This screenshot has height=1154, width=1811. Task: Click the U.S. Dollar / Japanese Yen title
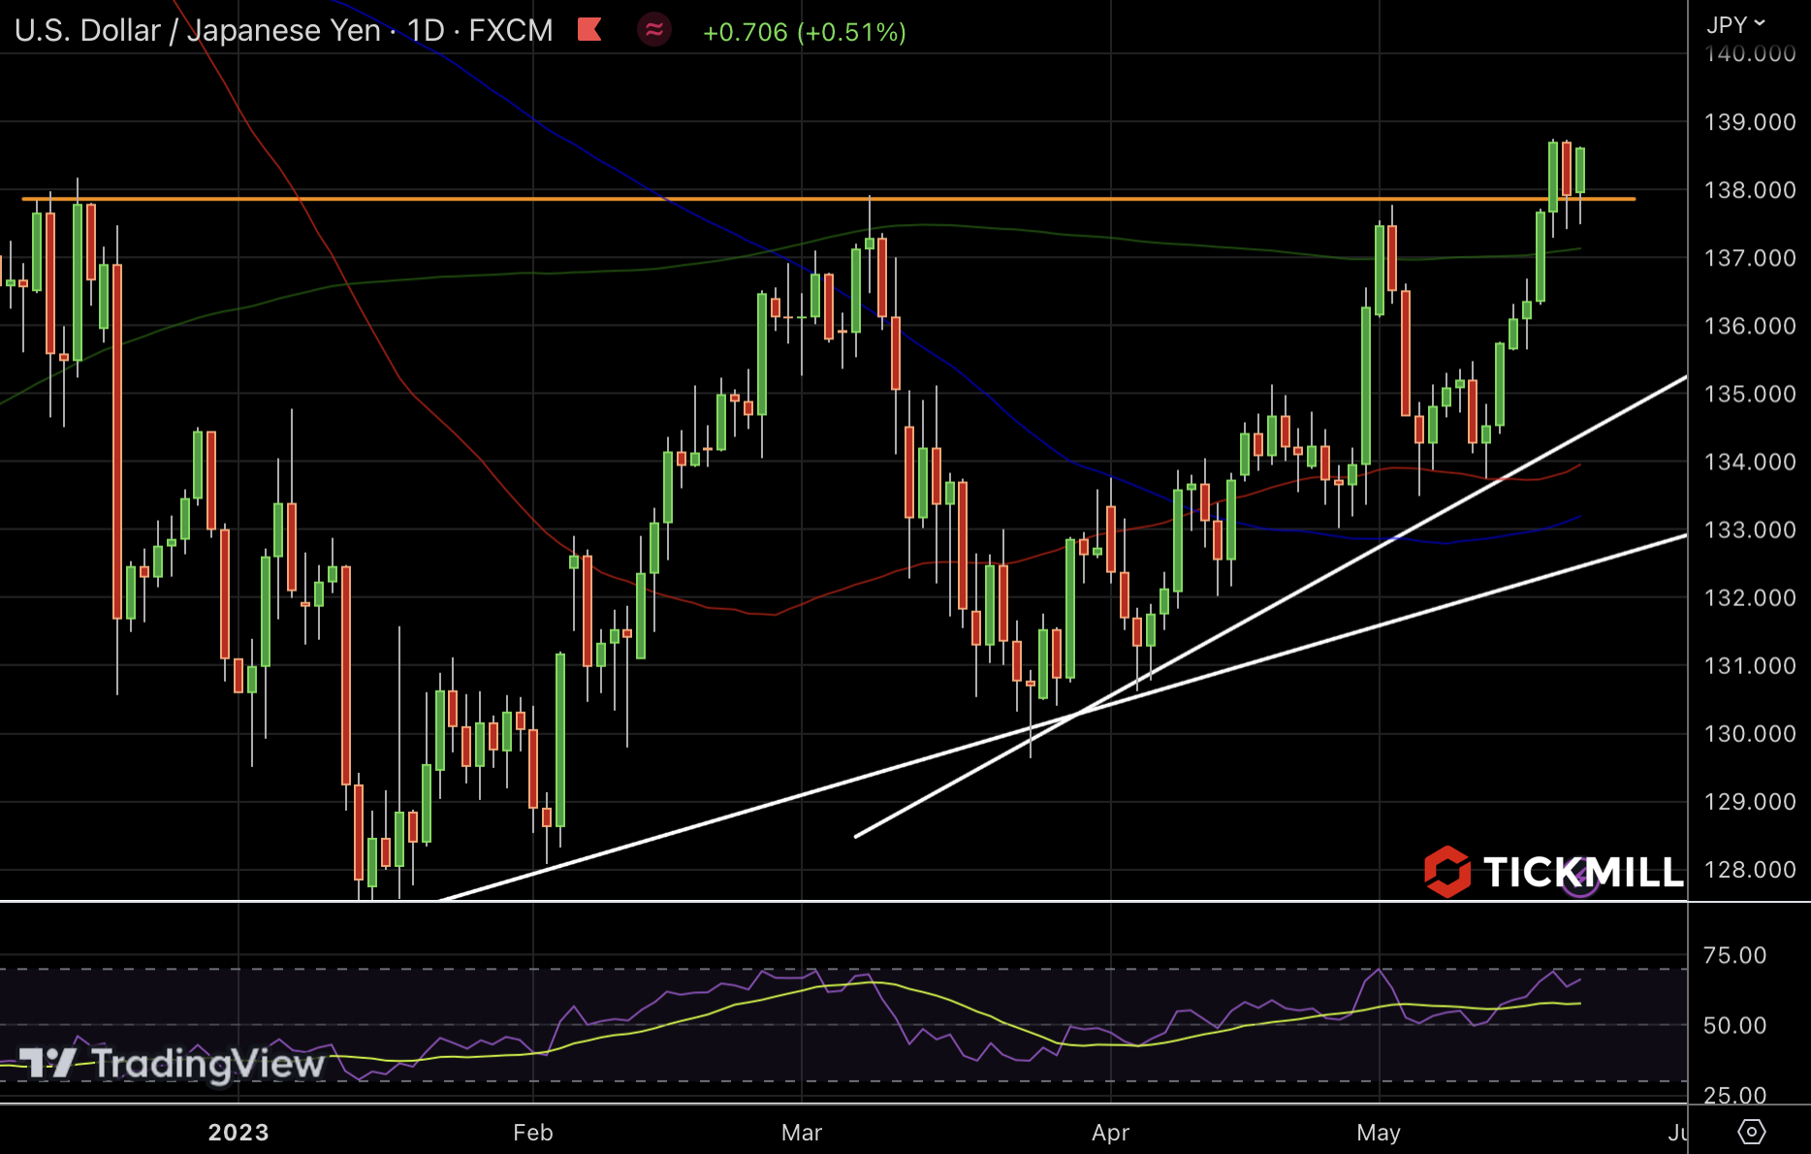[x=197, y=30]
